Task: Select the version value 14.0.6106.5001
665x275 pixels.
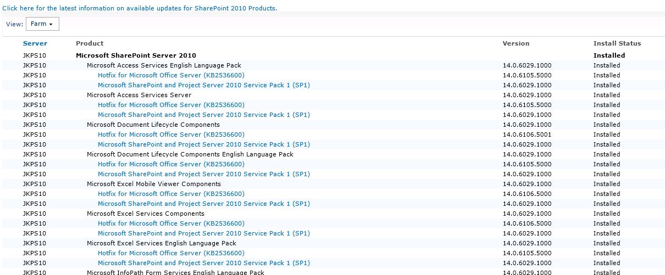Action: (527, 134)
